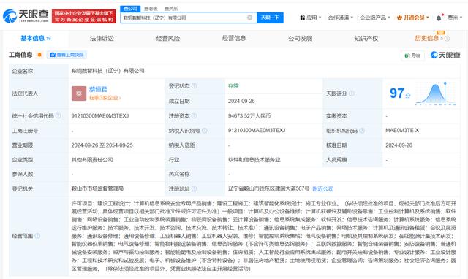Click the help icon beside 注册地址

(x=194, y=188)
